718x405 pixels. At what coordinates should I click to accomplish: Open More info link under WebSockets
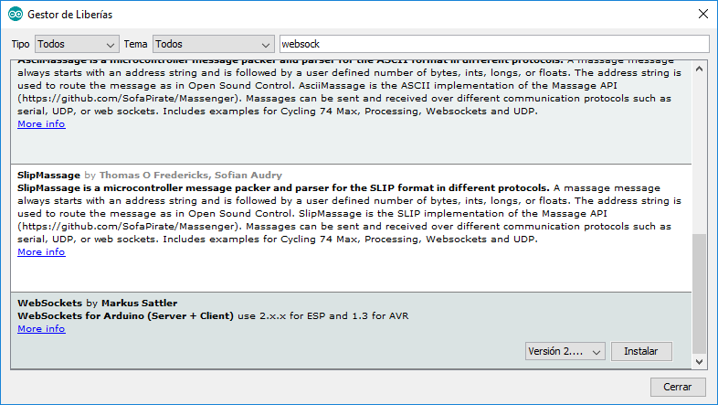tap(41, 329)
